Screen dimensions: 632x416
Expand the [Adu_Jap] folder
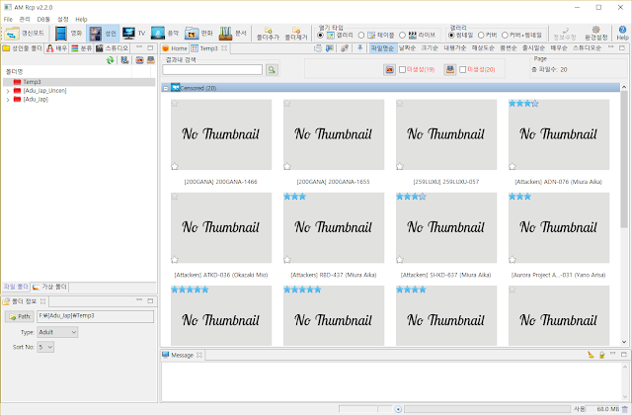coord(8,100)
